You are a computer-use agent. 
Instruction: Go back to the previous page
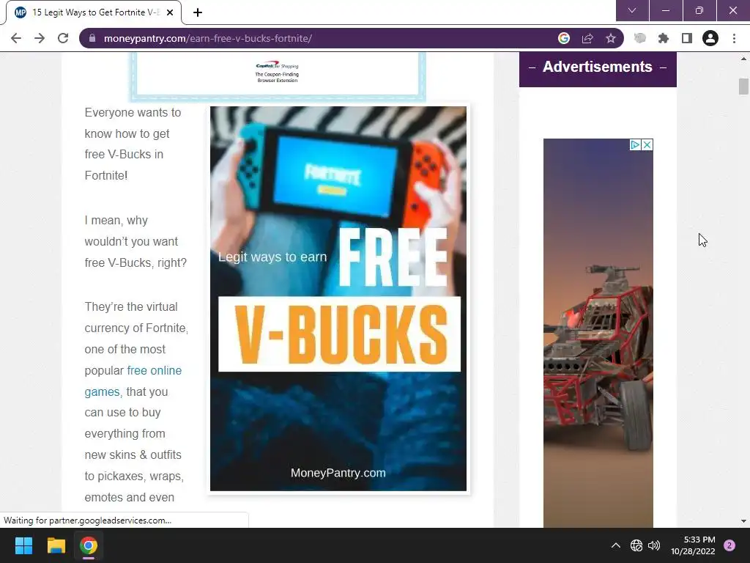(x=16, y=38)
